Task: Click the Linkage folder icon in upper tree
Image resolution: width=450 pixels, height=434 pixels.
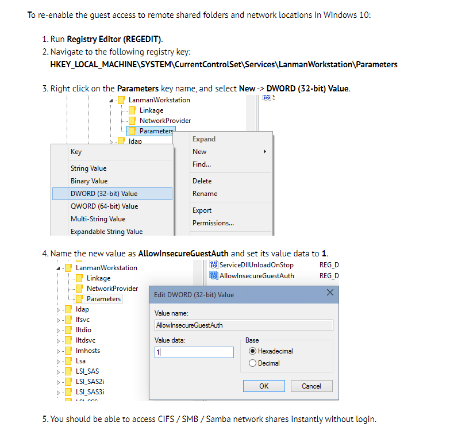Action: [x=132, y=110]
